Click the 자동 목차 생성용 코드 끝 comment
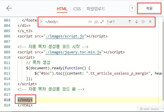Viewport: 164px width, 112px height. coord(51,89)
